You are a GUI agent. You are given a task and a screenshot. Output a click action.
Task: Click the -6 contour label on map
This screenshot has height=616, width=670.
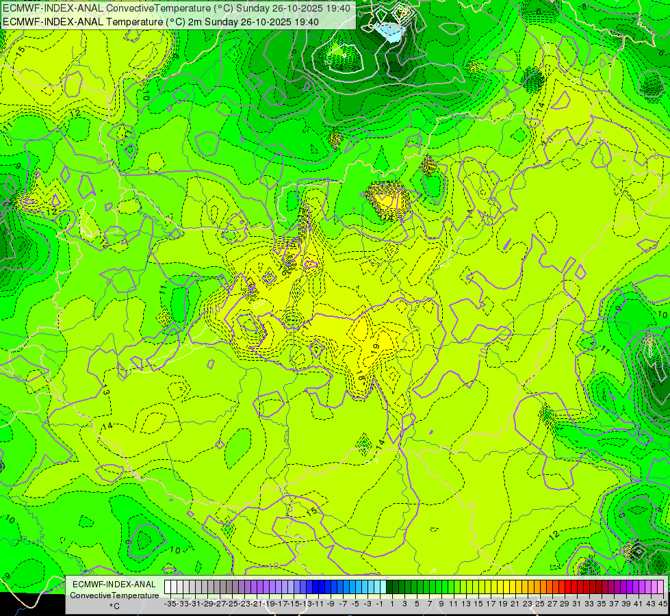tap(537, 12)
